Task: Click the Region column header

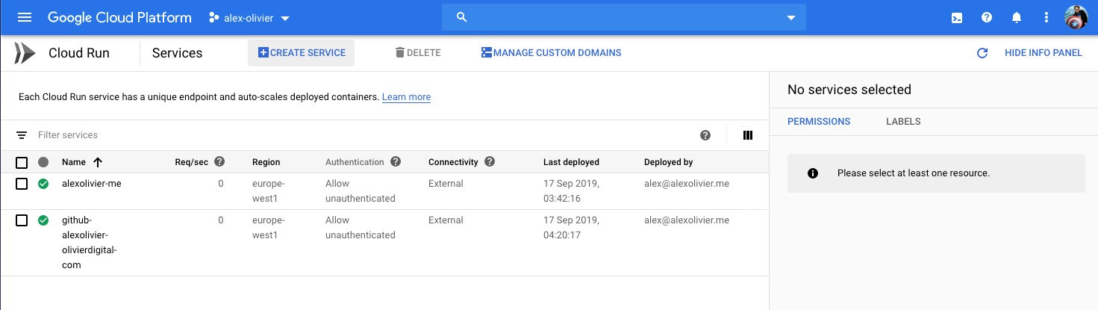Action: point(266,162)
